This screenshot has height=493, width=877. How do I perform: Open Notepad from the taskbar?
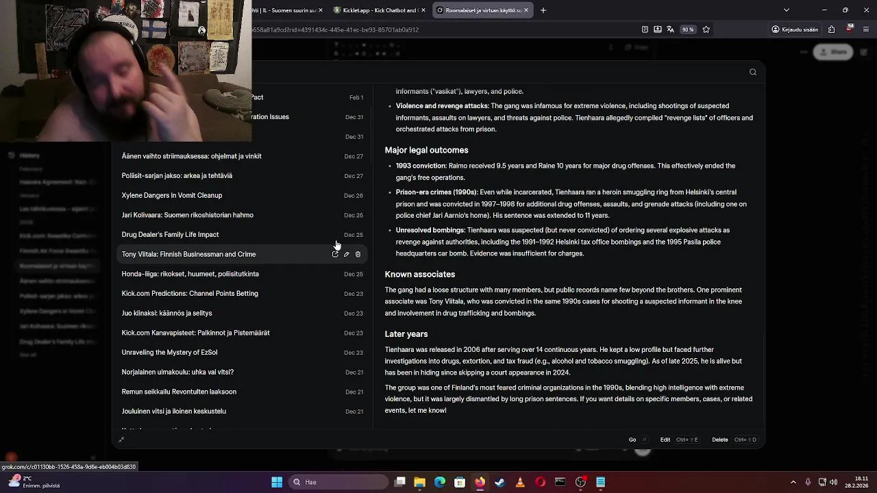600,482
